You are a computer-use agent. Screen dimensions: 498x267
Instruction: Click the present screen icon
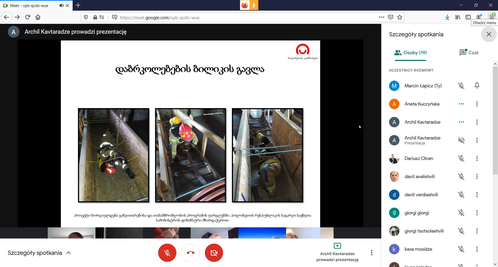click(x=337, y=245)
